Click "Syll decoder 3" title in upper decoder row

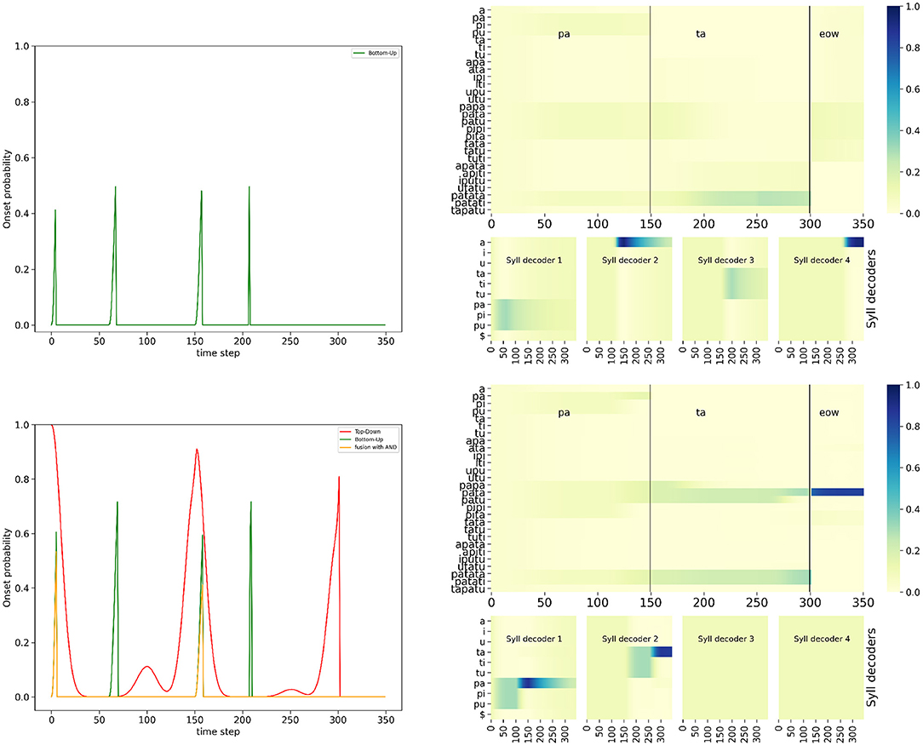(x=725, y=261)
